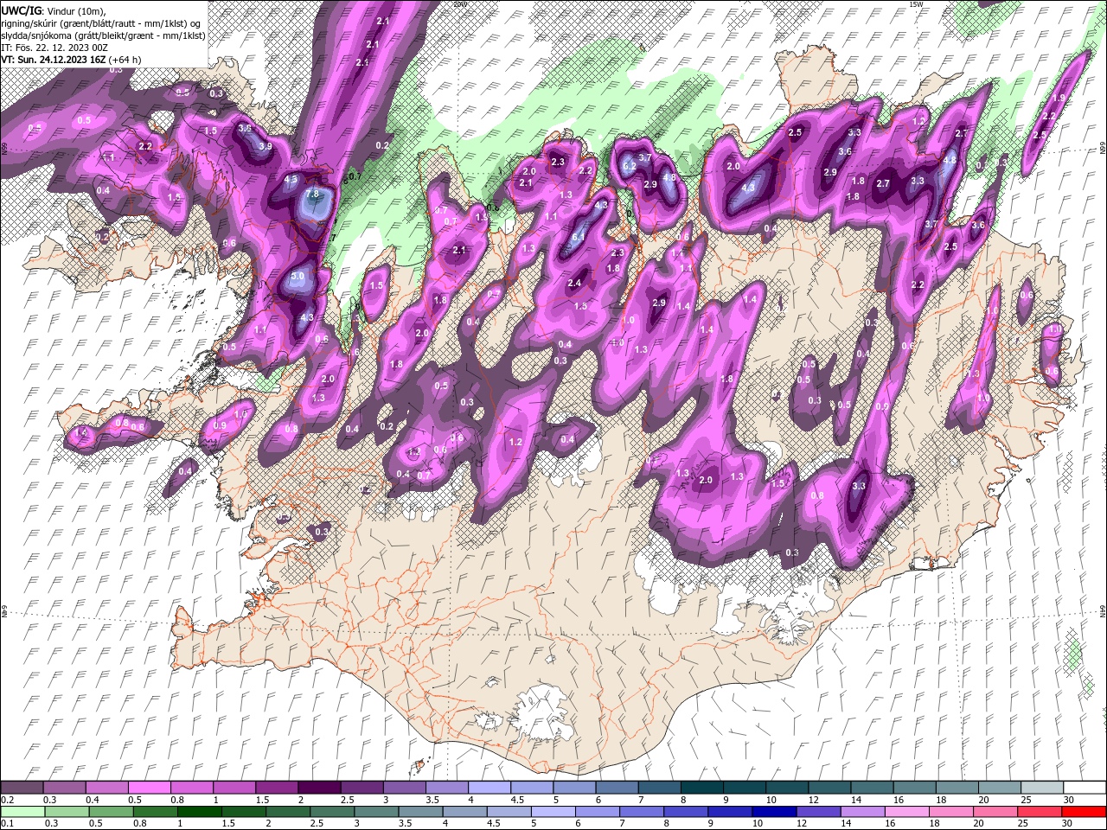Screen dimensions: 1107x830
Task: Click the UWC/IG title text
Action: [21, 10]
